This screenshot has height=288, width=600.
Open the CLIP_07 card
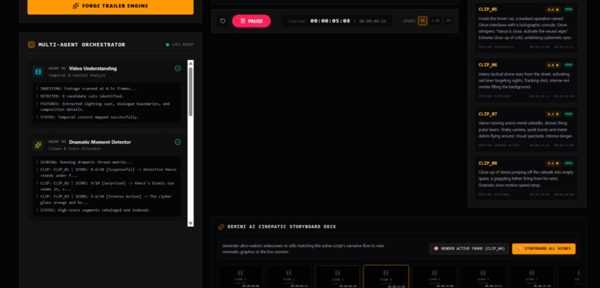(x=526, y=129)
